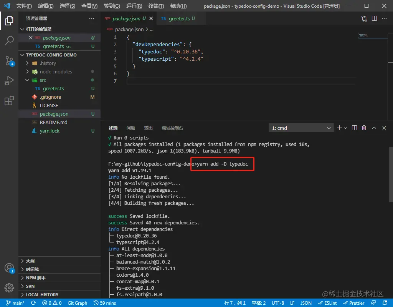Open yarn.lock in the file explorer
This screenshot has width=393, height=307.
click(50, 131)
